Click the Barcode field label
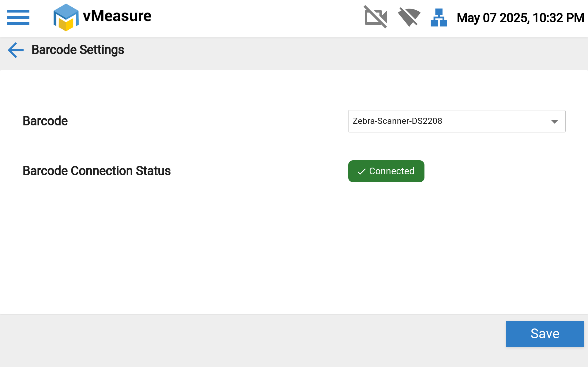The width and height of the screenshot is (588, 367). point(45,121)
